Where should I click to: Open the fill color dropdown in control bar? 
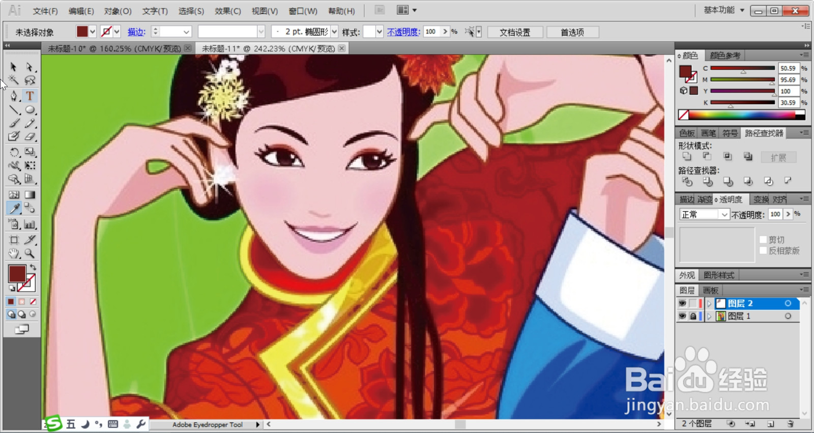pos(93,32)
